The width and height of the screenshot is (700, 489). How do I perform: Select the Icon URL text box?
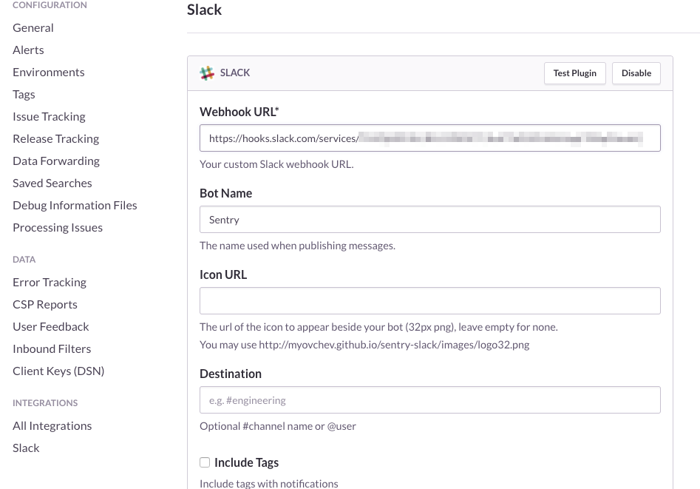[x=429, y=301]
